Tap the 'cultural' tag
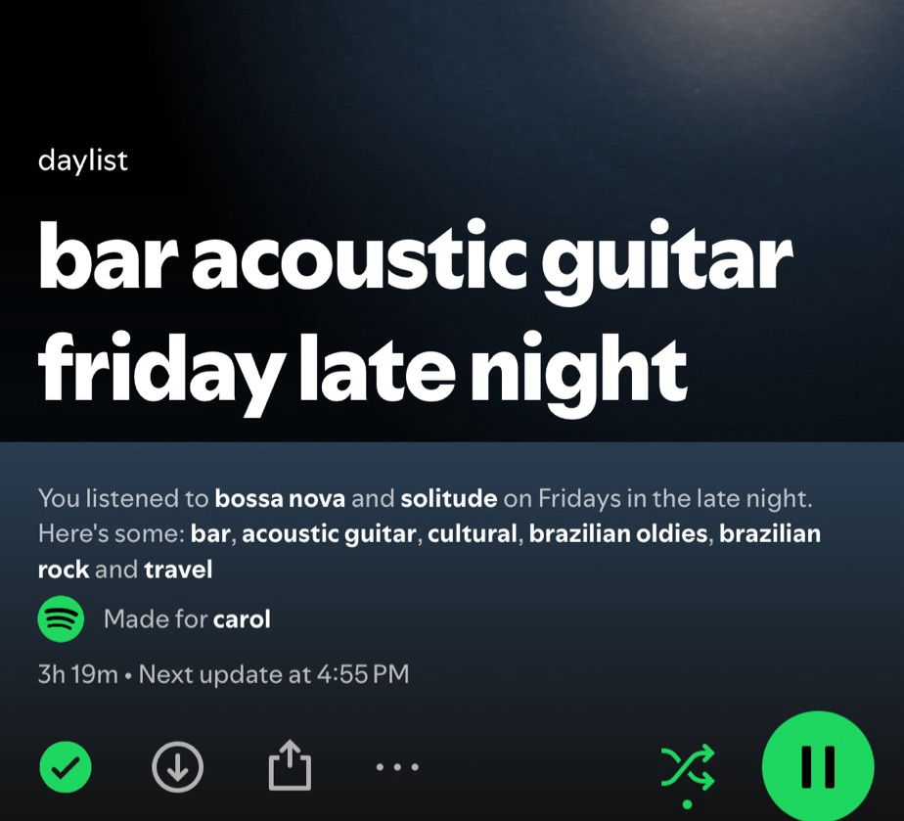This screenshot has height=821, width=904. click(473, 534)
